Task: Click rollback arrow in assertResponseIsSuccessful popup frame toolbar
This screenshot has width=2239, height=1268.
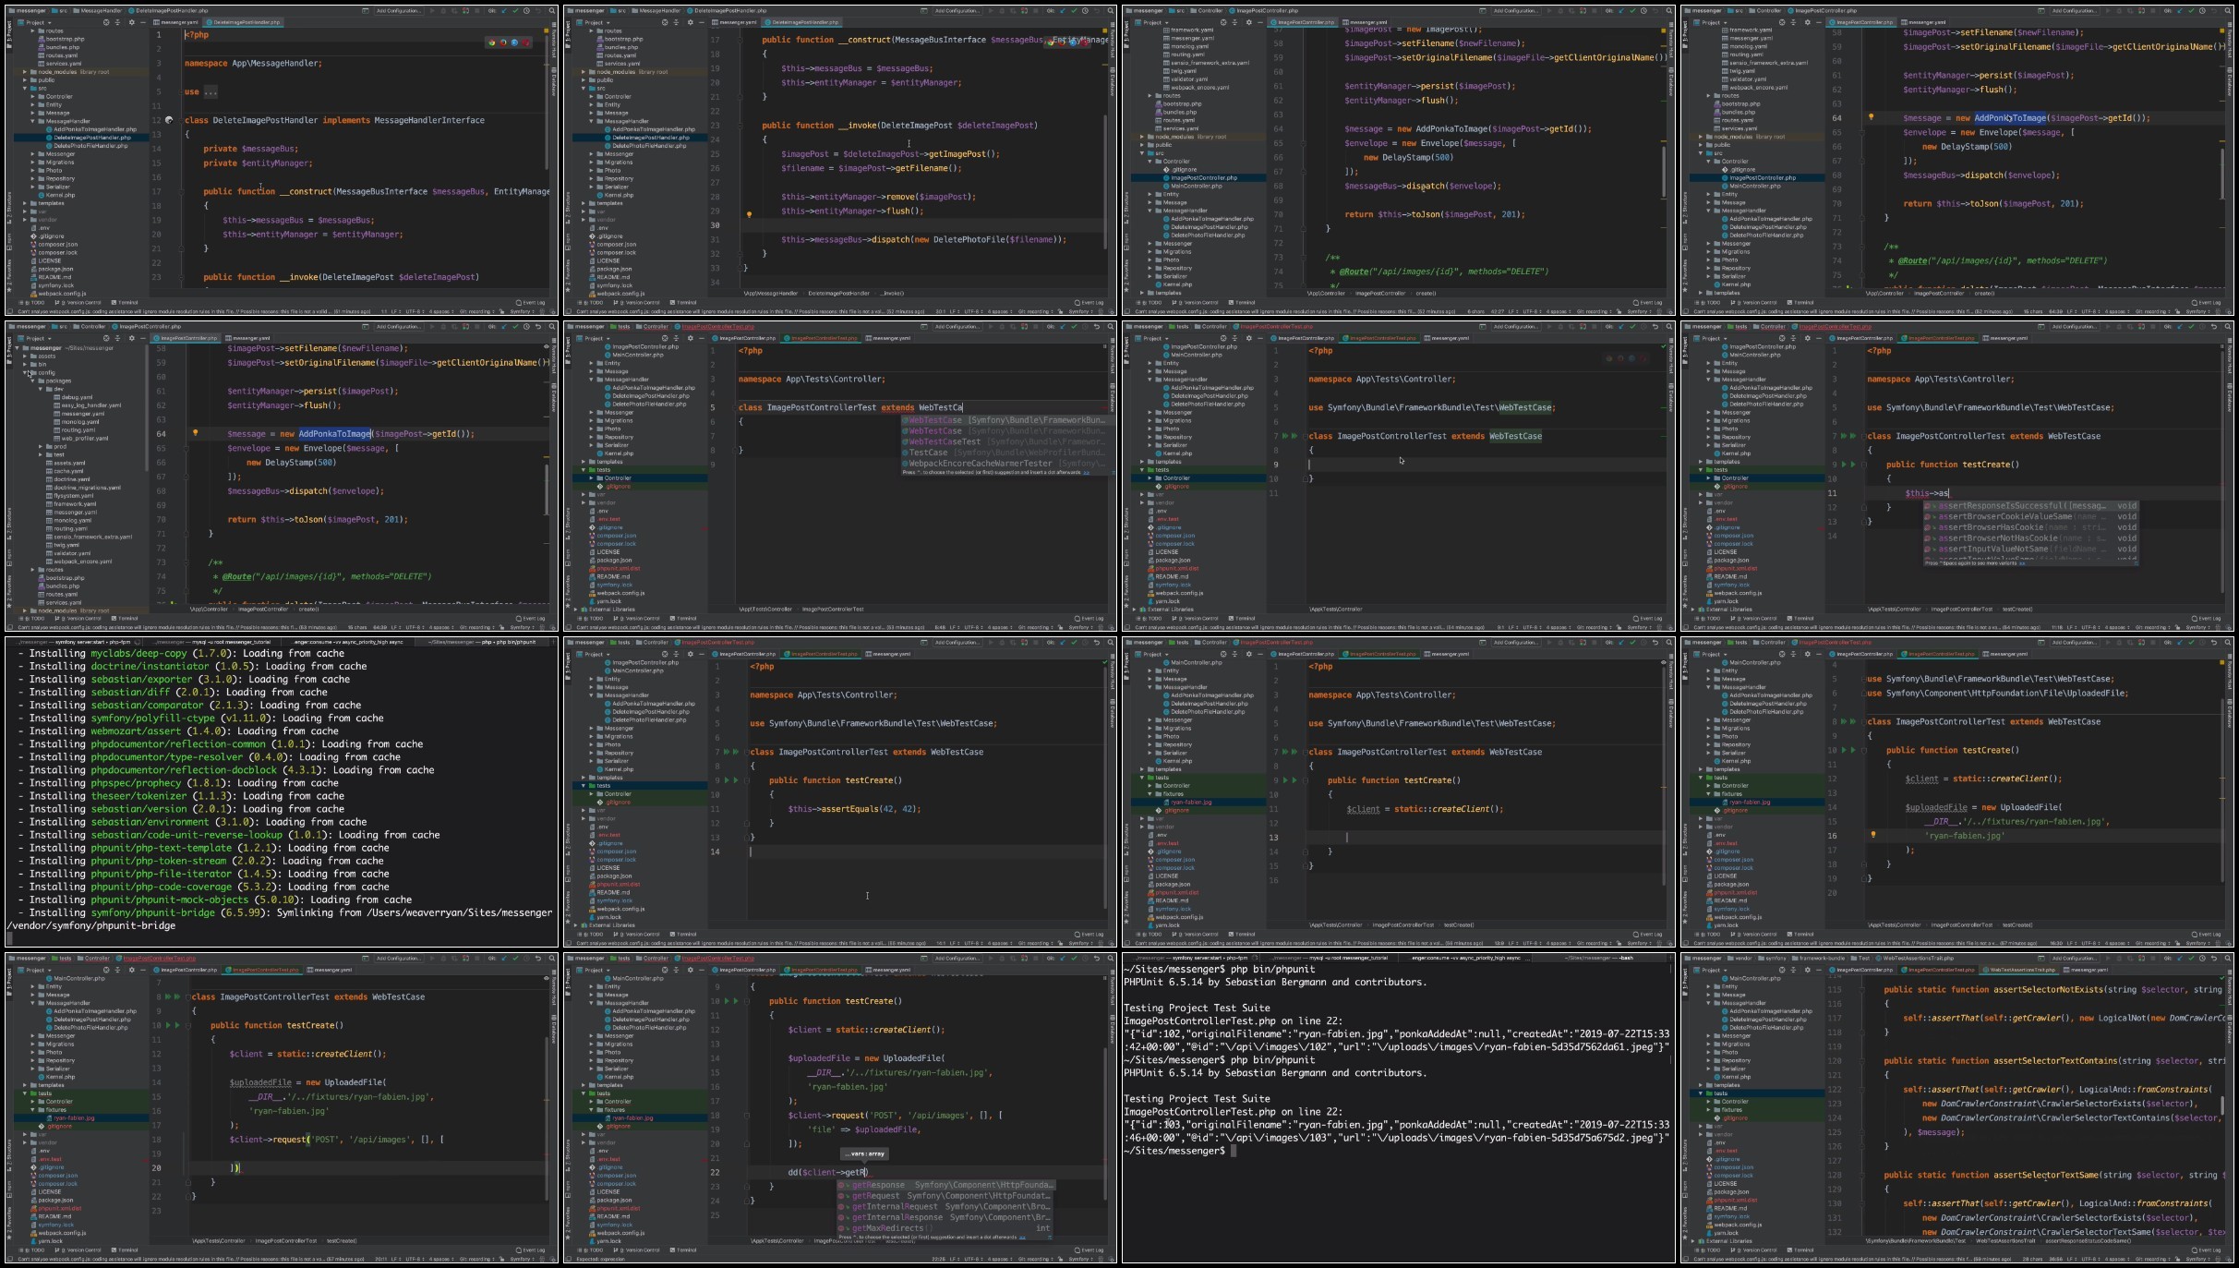Action: click(x=2214, y=326)
